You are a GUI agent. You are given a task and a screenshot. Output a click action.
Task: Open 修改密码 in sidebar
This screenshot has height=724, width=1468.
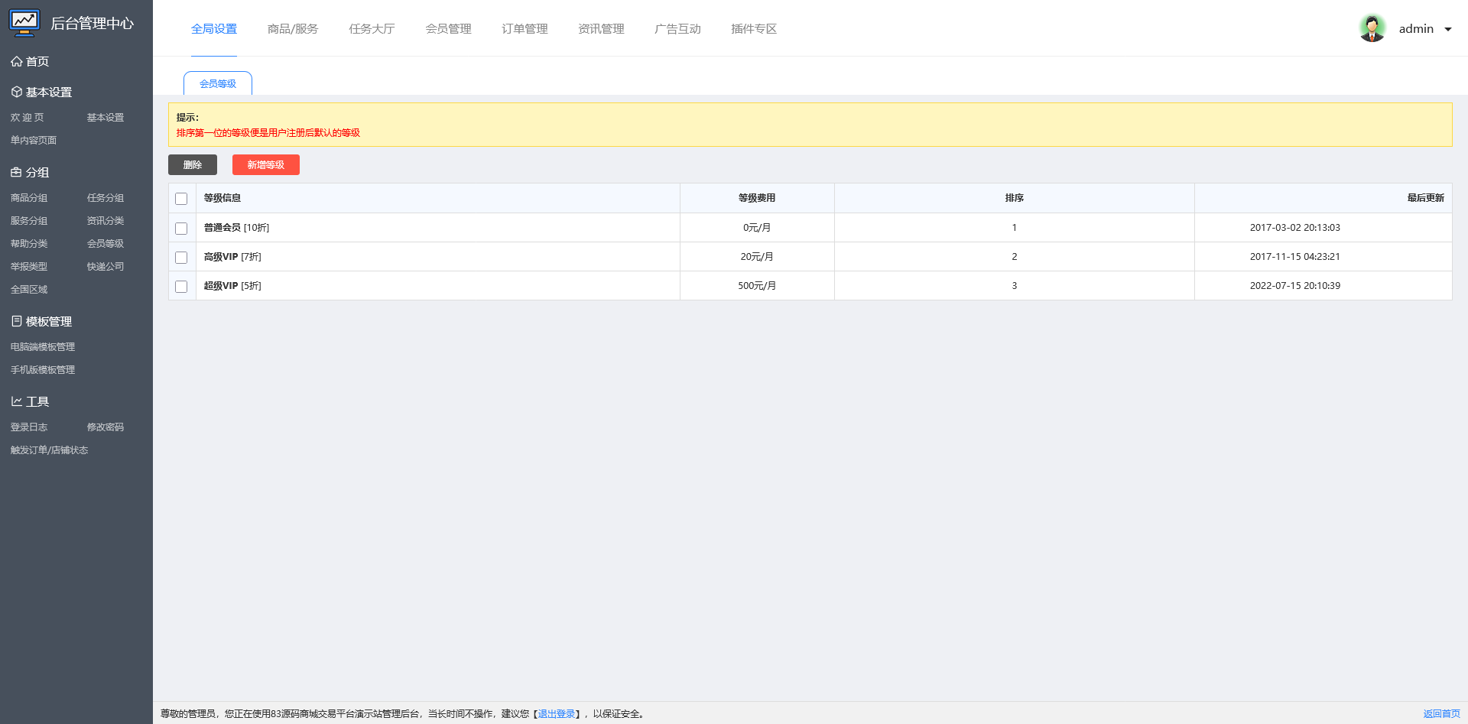pyautogui.click(x=106, y=427)
